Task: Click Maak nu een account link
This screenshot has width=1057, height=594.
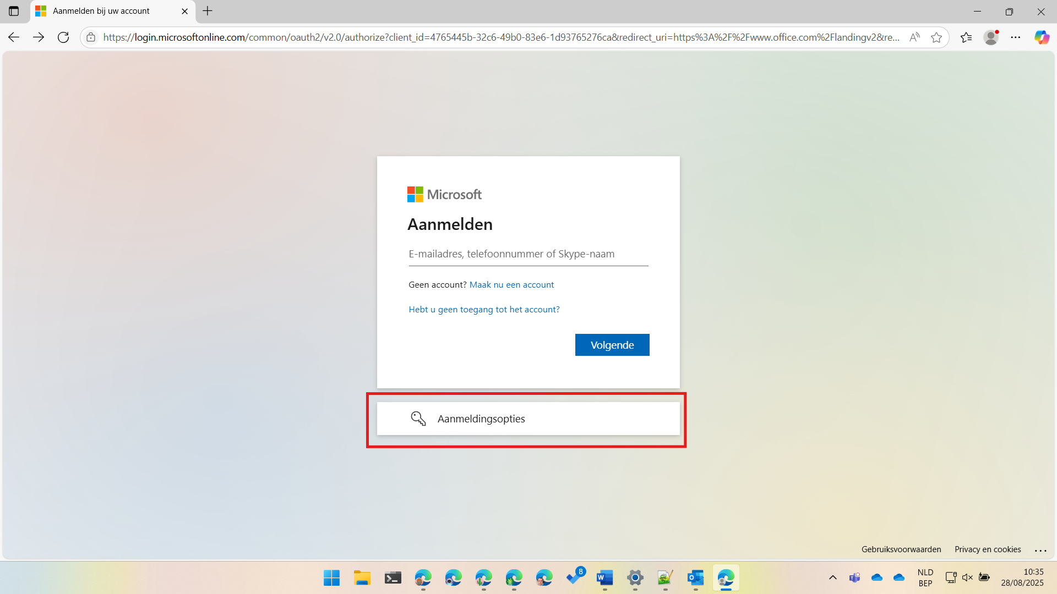Action: point(511,285)
